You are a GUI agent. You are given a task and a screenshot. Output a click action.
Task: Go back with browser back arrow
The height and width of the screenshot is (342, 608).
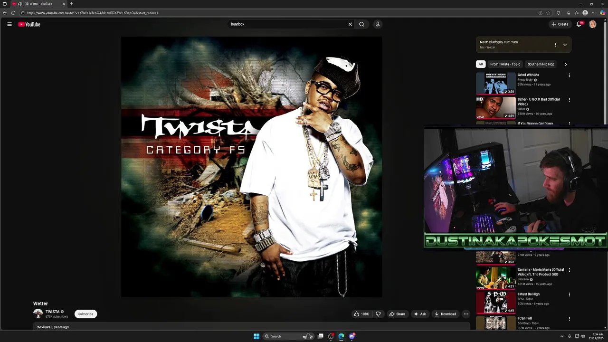(5, 13)
